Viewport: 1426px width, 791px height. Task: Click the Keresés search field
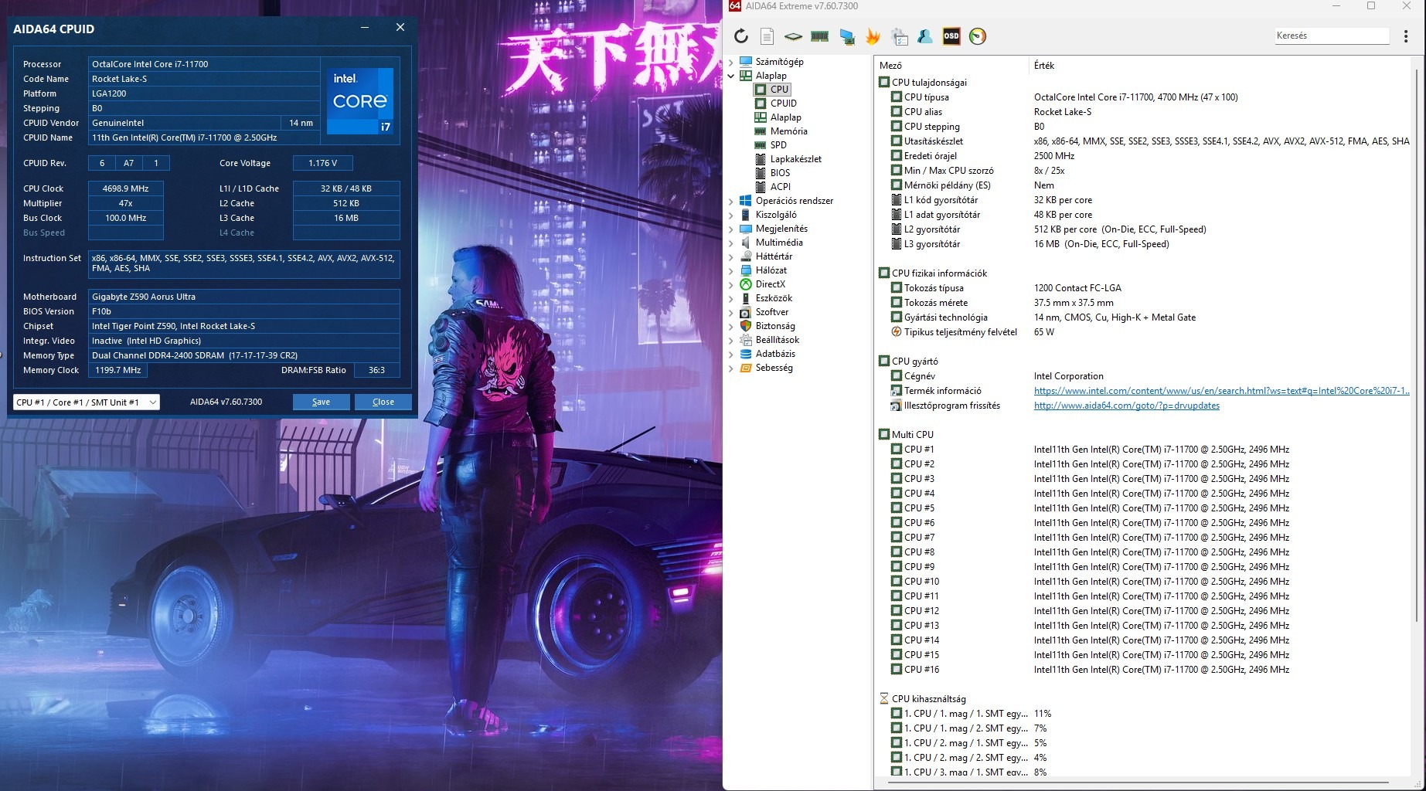1332,36
